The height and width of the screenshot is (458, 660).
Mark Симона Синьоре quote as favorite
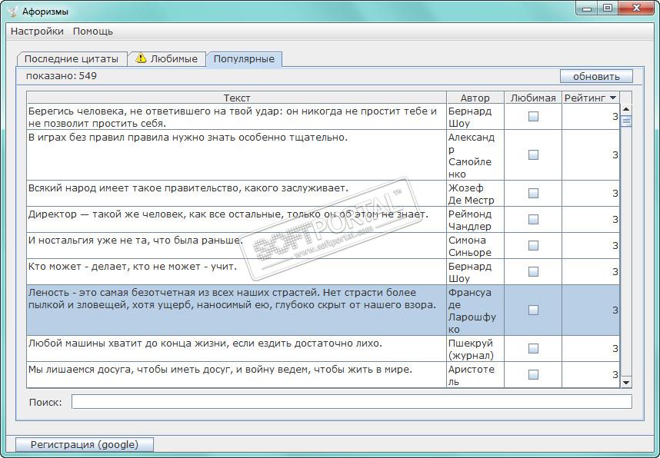pyautogui.click(x=533, y=245)
